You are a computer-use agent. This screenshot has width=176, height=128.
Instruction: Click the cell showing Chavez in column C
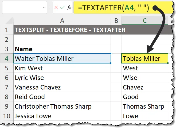click(144, 87)
